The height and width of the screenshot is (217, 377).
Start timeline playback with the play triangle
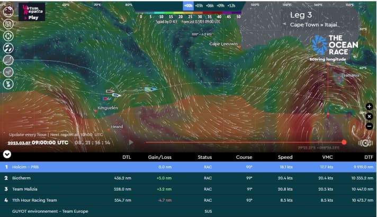click(131, 142)
